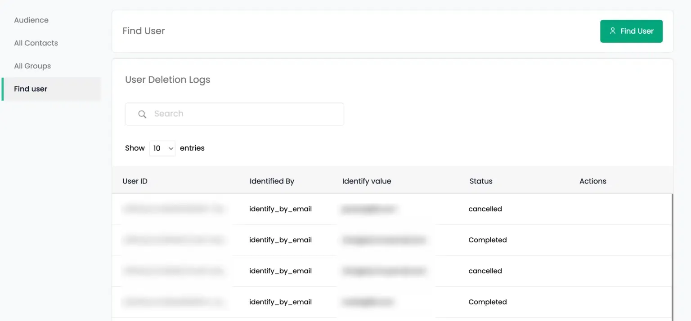
Task: Click identify_by_email in the fourth row
Action: click(x=281, y=302)
